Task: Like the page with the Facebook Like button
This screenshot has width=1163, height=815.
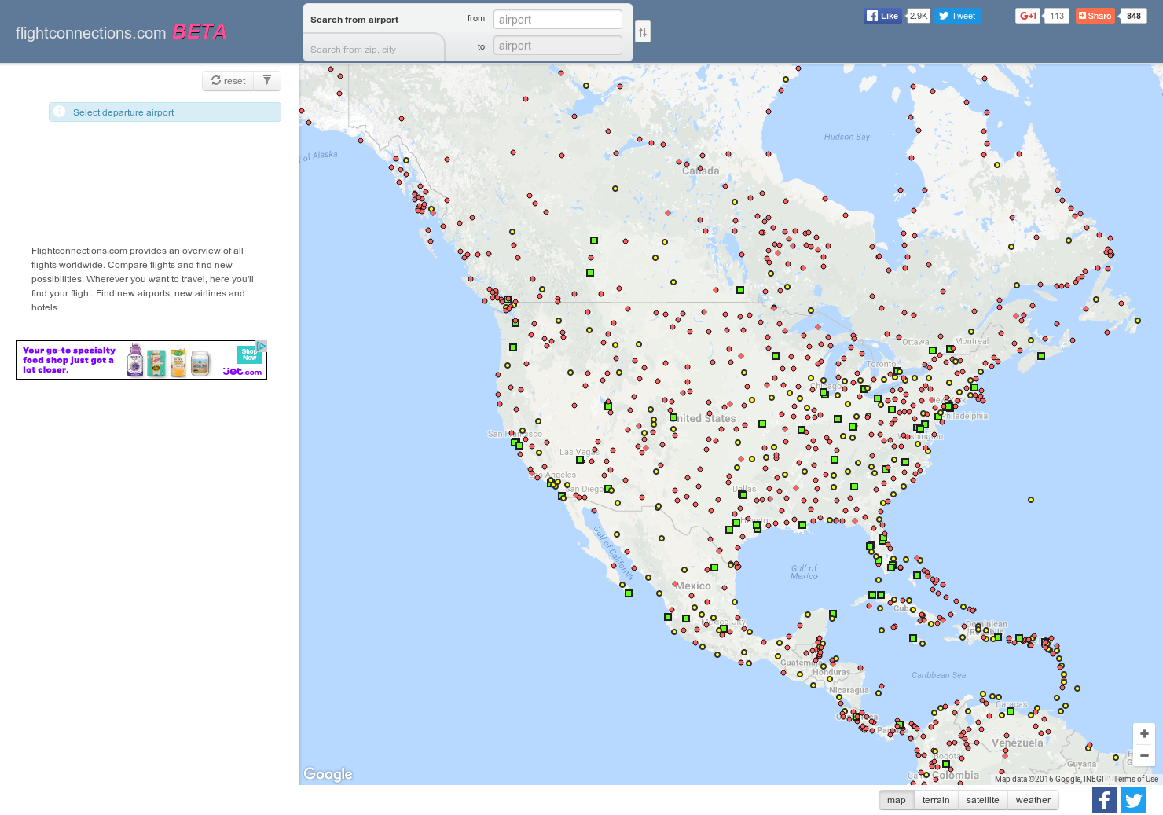Action: (x=883, y=15)
